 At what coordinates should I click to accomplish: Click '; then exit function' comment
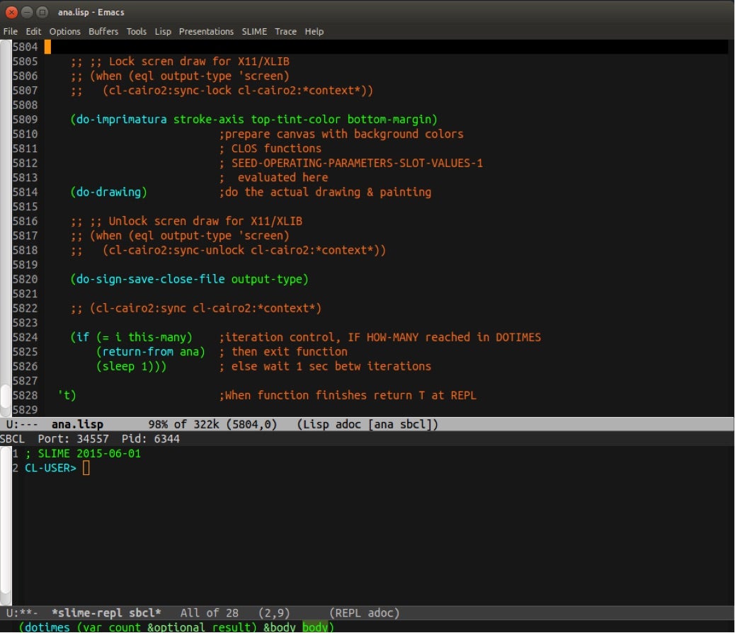point(283,352)
